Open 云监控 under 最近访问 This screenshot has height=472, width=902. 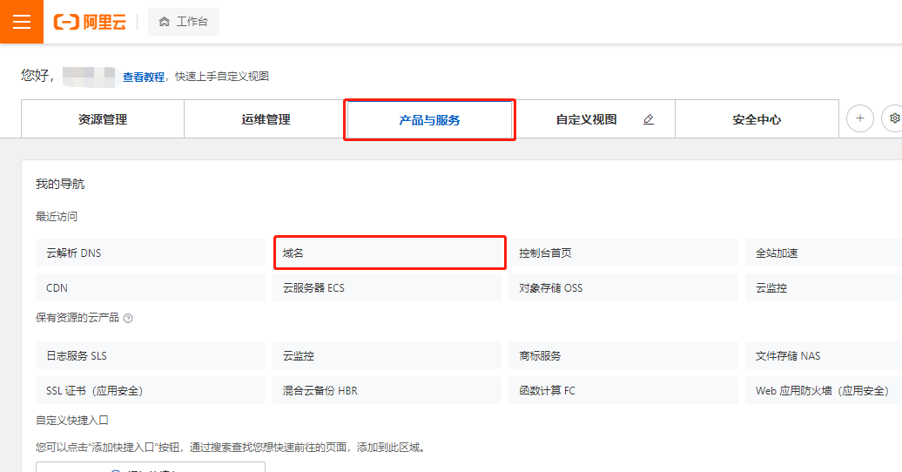click(823, 287)
